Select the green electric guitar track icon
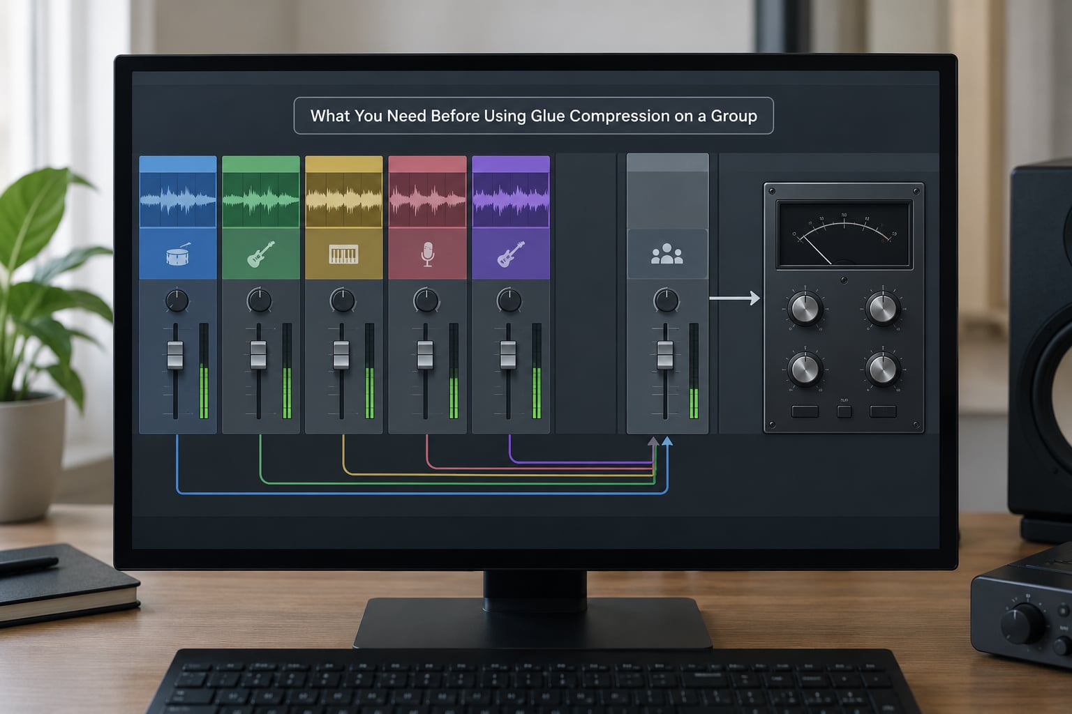 [x=260, y=255]
